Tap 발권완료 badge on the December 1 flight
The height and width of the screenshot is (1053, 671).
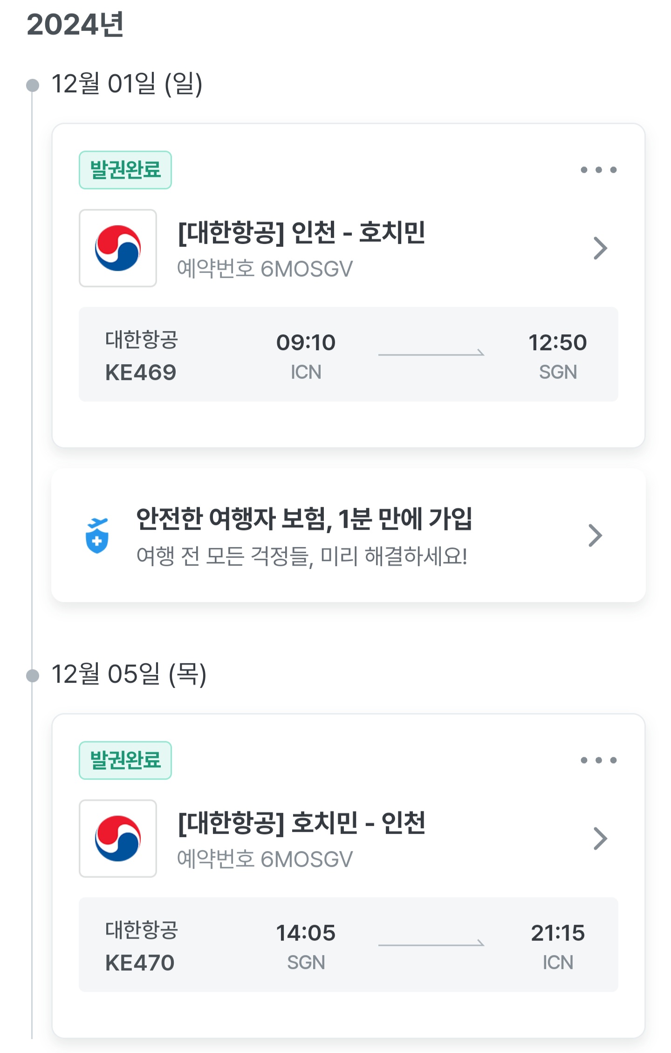[125, 170]
